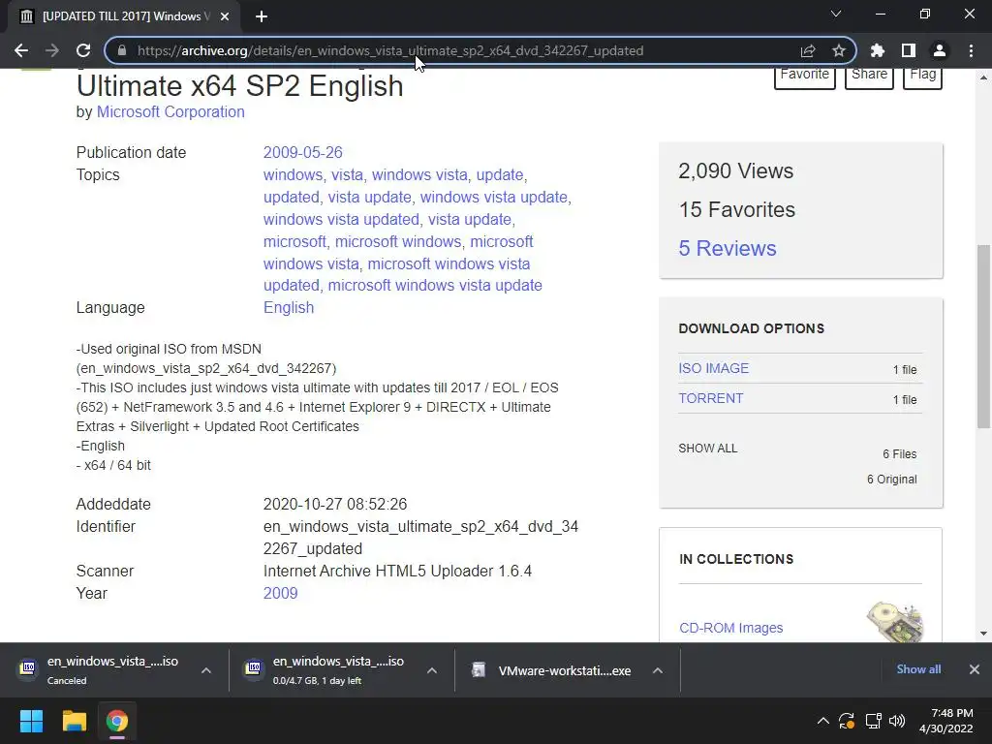Image resolution: width=992 pixels, height=744 pixels.
Task: Share this page from the address bar
Action: tap(808, 50)
